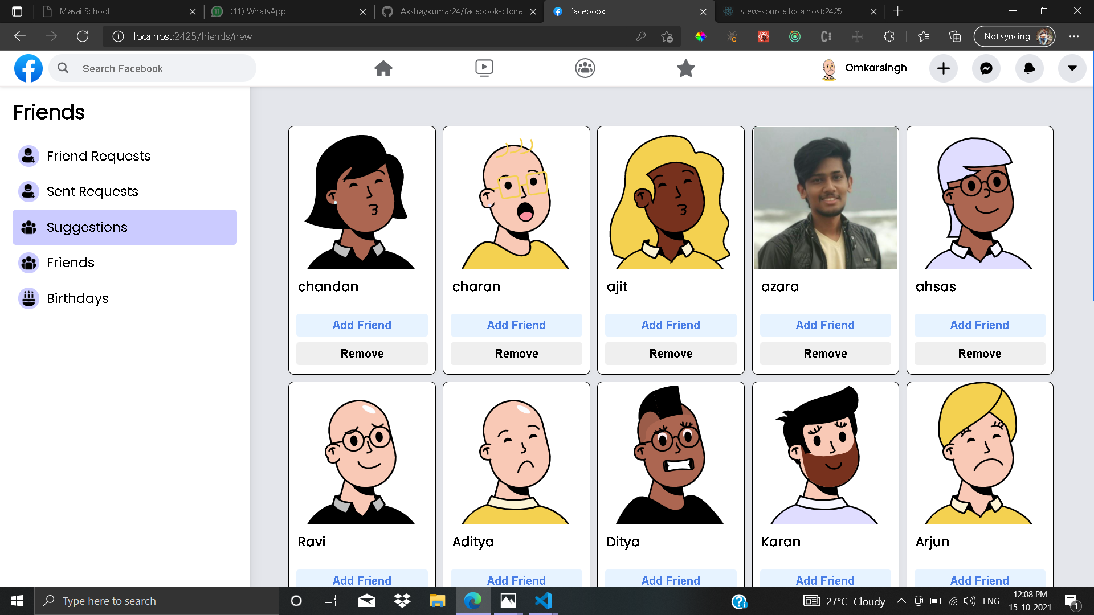Click the Search Facebook field
The height and width of the screenshot is (615, 1094).
(x=160, y=68)
